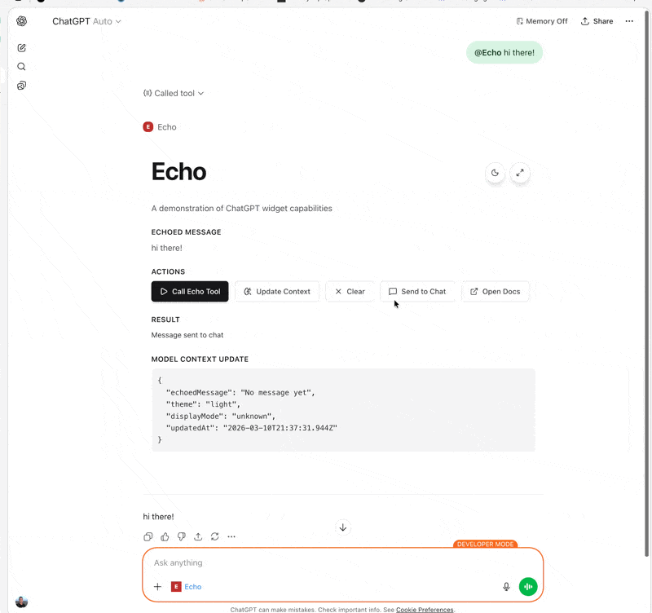Open Cookie Preferences link
Screen dimensions: 652x613
[424, 609]
